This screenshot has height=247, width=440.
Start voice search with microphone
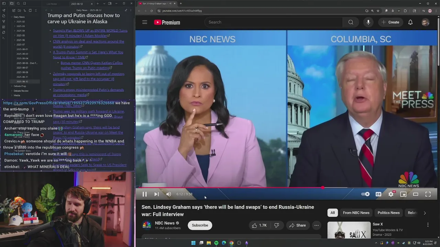click(x=368, y=22)
